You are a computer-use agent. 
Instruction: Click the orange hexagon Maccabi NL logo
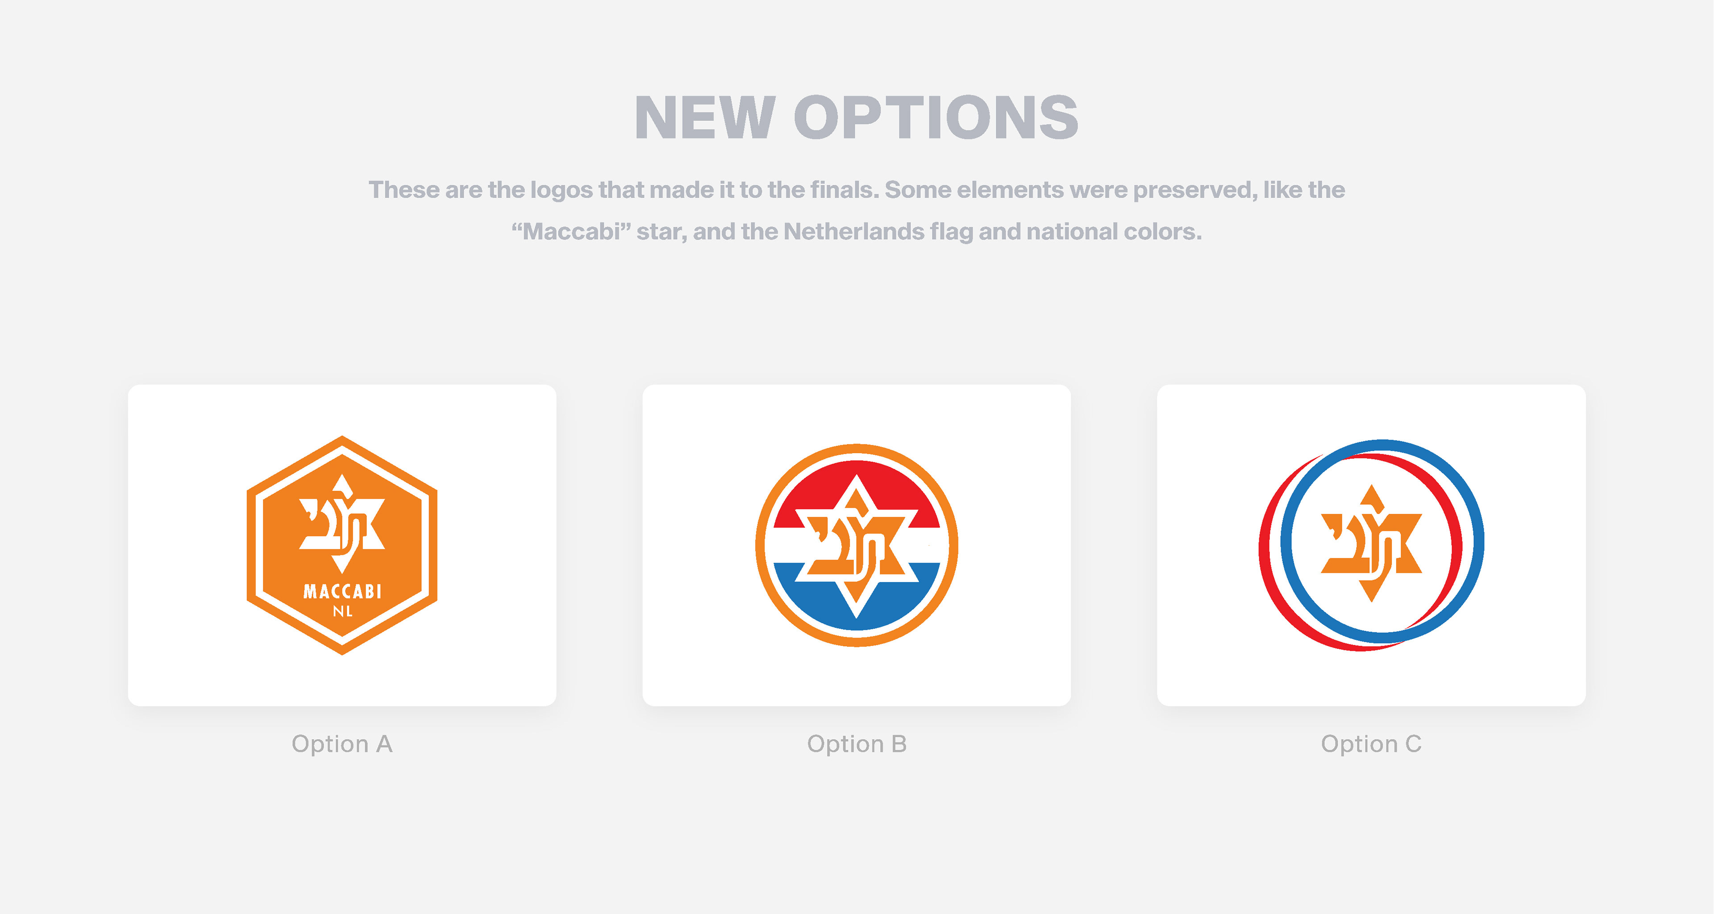coord(342,545)
